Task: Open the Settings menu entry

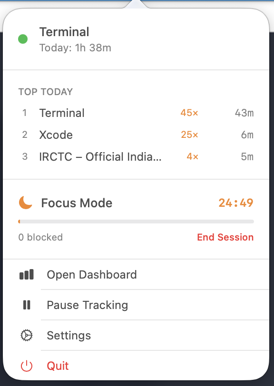Action: [x=68, y=335]
